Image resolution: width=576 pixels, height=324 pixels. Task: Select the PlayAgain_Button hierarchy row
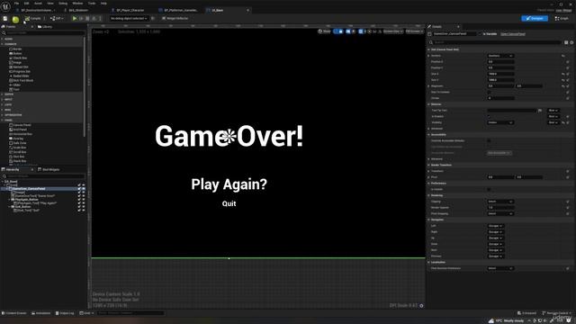26,200
